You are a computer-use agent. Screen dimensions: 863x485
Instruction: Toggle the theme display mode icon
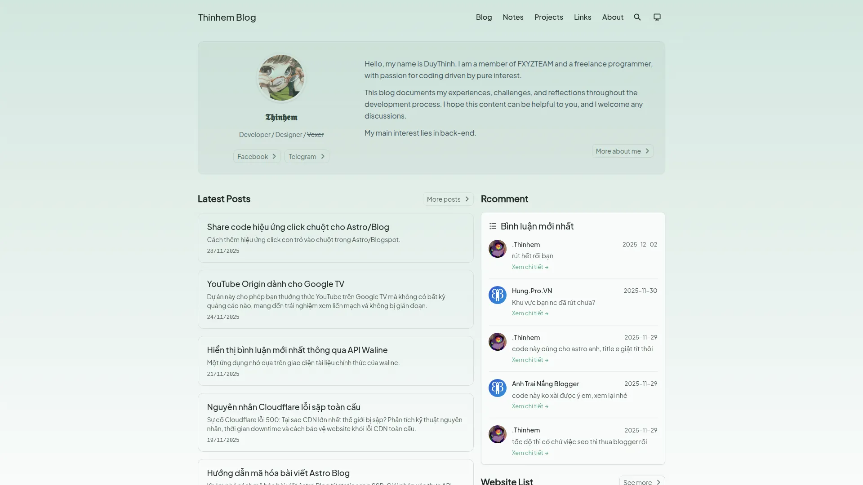tap(657, 17)
